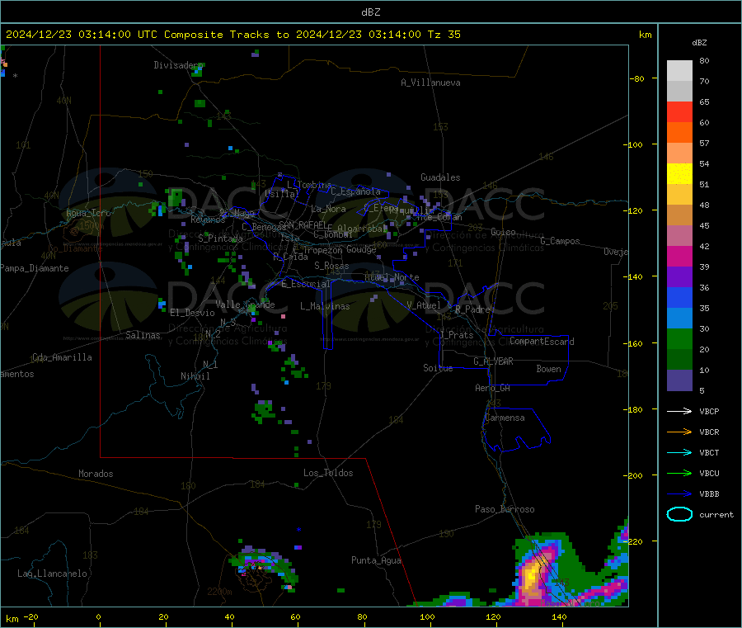Click the La_Nora place label

[x=328, y=209]
